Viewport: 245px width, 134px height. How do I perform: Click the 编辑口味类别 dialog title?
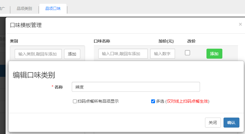pos(34,75)
